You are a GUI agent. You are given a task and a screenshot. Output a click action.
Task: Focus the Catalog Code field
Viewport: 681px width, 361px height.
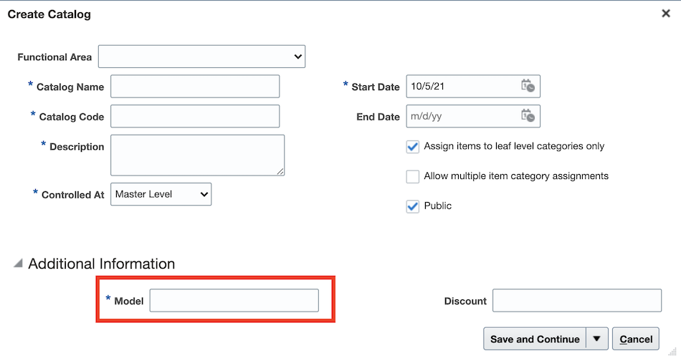coord(195,116)
